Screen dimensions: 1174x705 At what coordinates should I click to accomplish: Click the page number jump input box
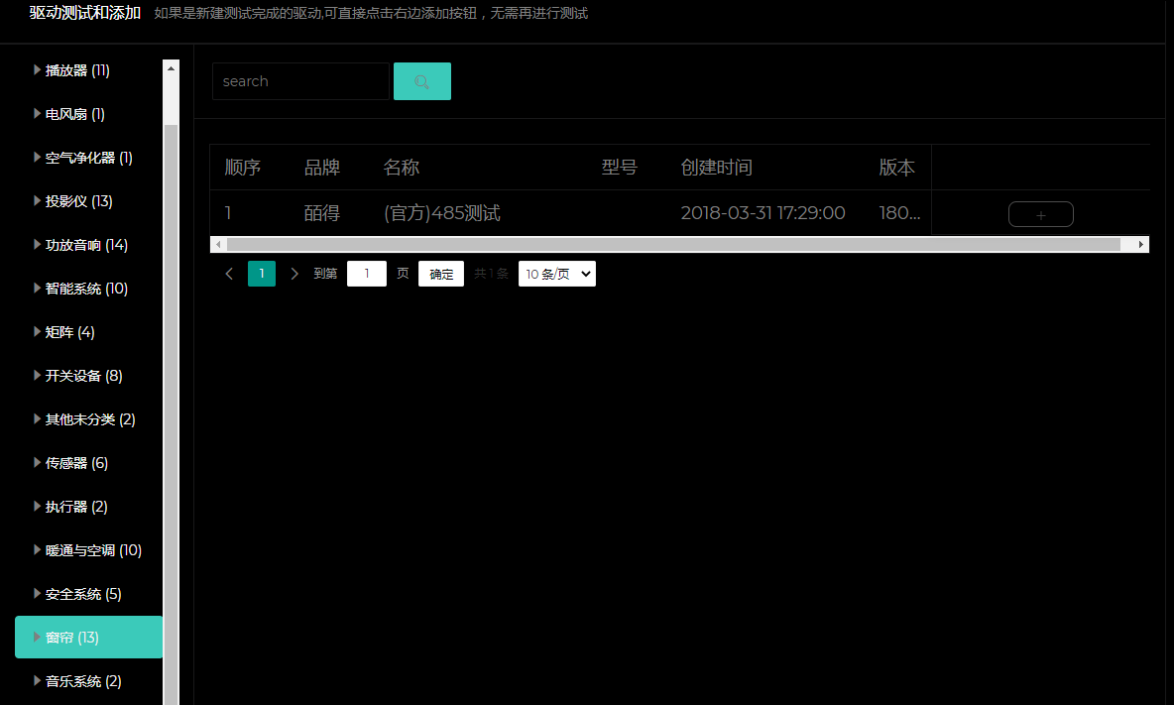[366, 274]
